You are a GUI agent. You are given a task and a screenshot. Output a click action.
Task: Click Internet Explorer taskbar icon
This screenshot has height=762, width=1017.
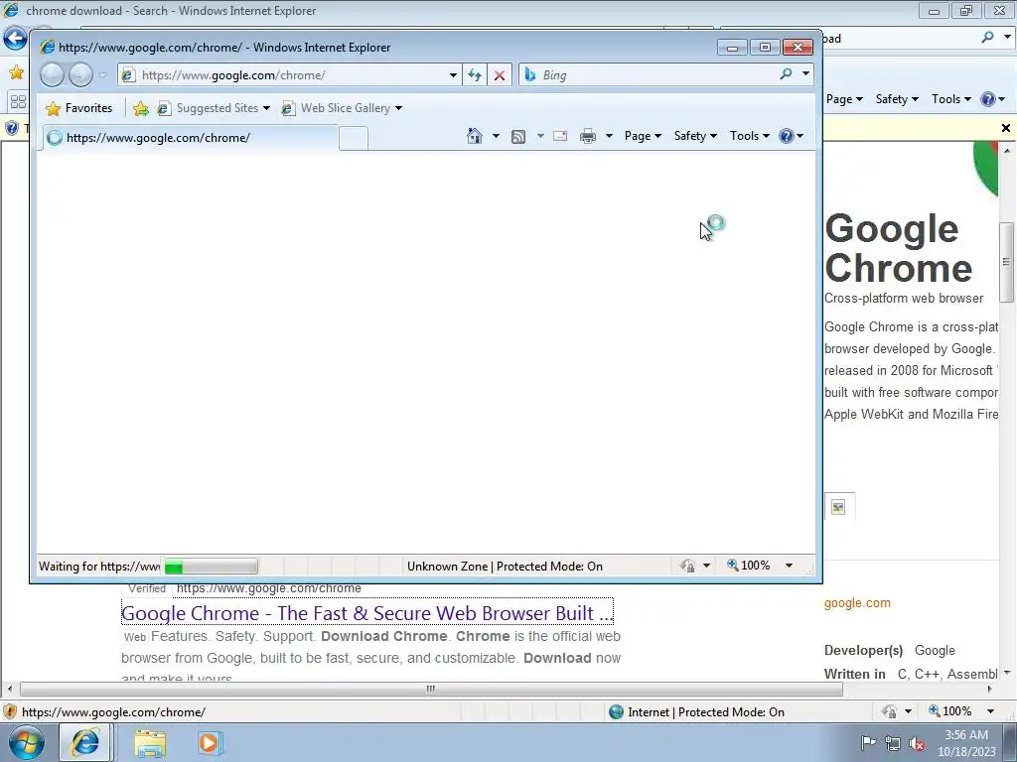click(85, 742)
